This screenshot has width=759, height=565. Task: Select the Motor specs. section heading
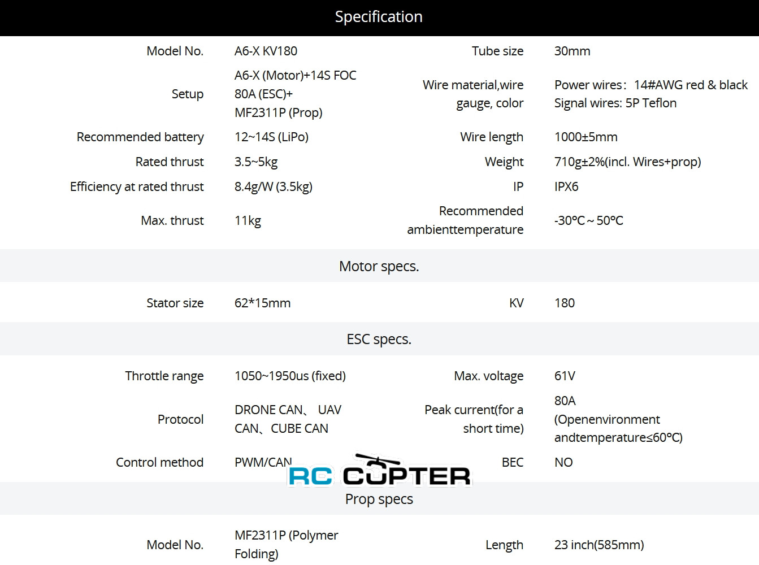(x=379, y=266)
